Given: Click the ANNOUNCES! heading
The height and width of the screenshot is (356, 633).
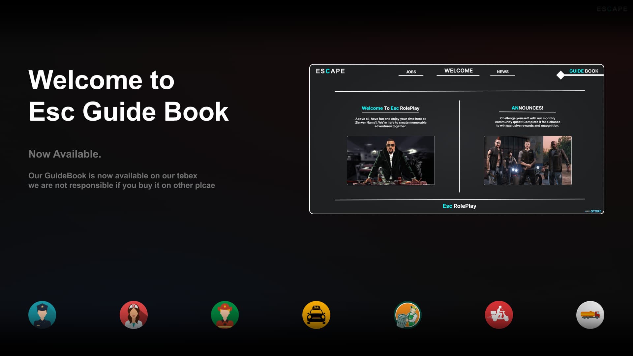Looking at the screenshot, I should (527, 108).
